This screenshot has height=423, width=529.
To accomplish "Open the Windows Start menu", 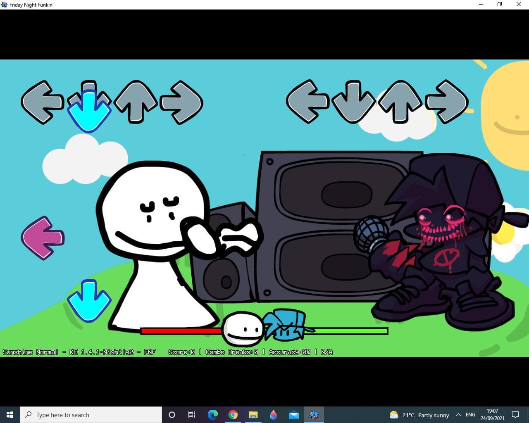I will point(10,415).
